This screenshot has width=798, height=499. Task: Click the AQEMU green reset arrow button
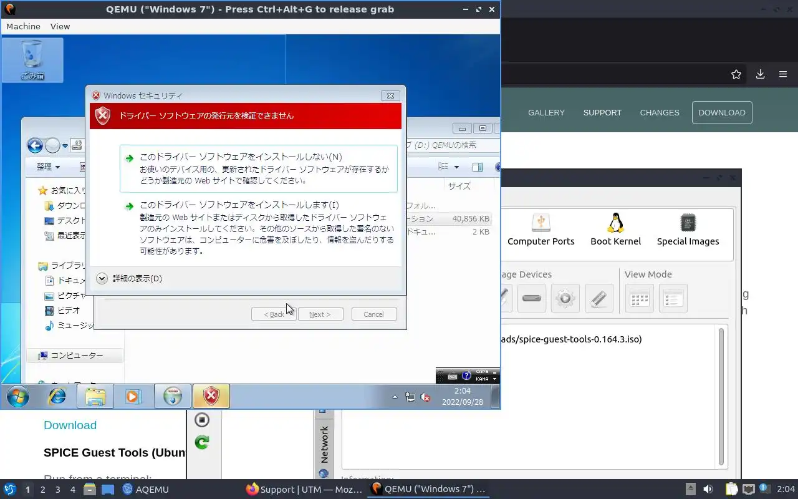(201, 442)
